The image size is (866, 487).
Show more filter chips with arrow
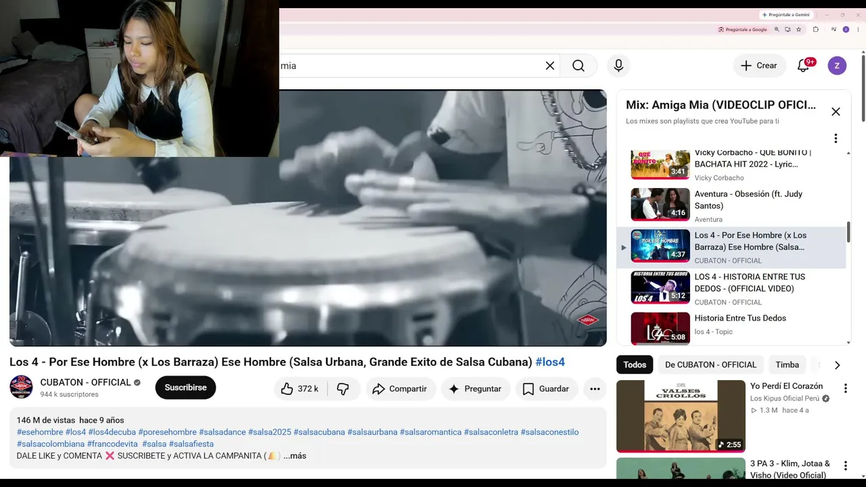coord(837,365)
